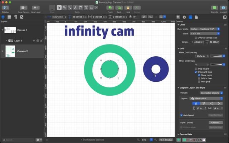The width and height of the screenshot is (229, 143).
Task: Add a New Canvas
Action: [24, 8]
